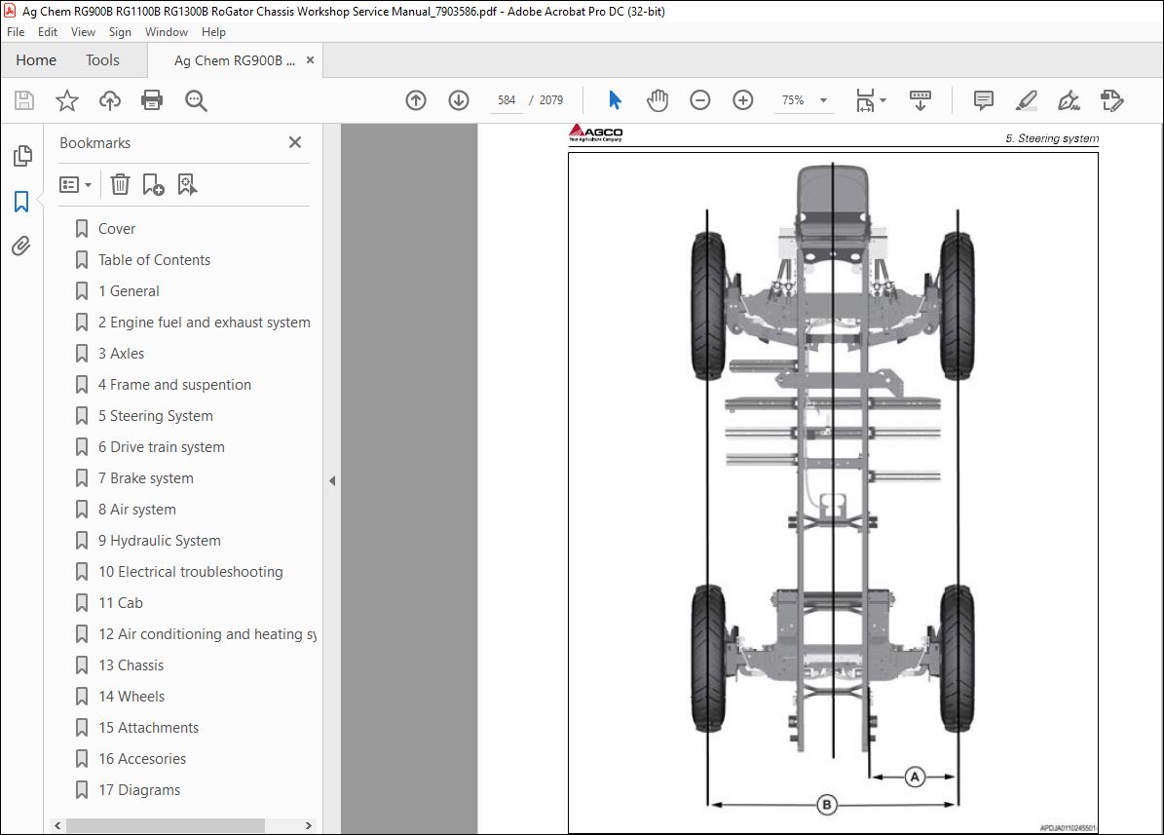The image size is (1164, 835).
Task: Select 5 Steering System bookmark
Action: point(155,416)
